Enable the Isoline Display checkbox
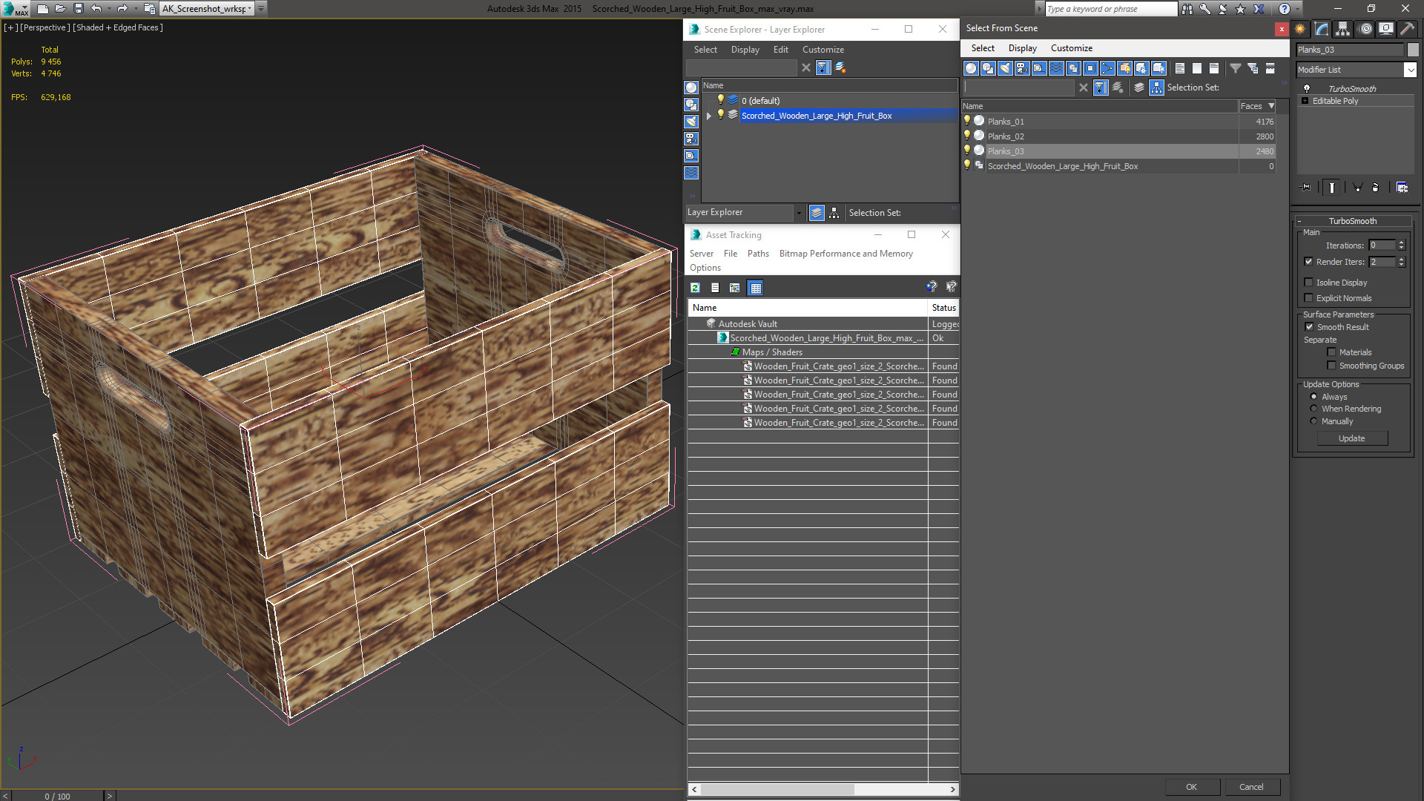1424x801 pixels. pyautogui.click(x=1308, y=283)
